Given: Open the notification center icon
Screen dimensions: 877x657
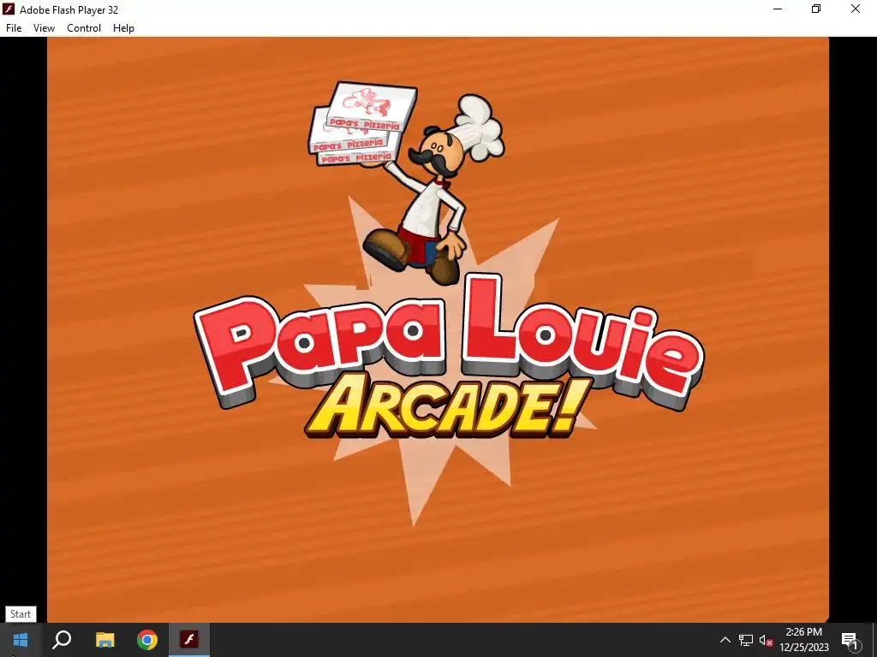Looking at the screenshot, I should (x=850, y=640).
